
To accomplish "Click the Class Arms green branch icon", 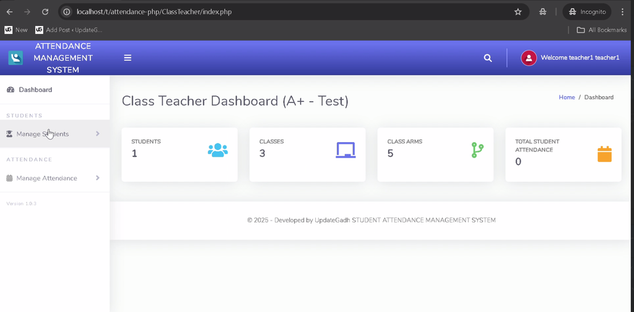I will tap(477, 150).
